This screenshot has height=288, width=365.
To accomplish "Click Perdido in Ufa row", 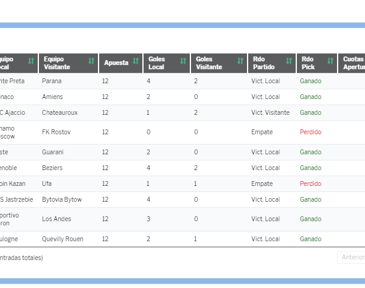I will [x=310, y=183].
